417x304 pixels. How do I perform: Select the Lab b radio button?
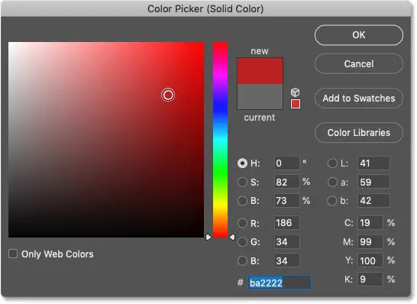pos(332,201)
